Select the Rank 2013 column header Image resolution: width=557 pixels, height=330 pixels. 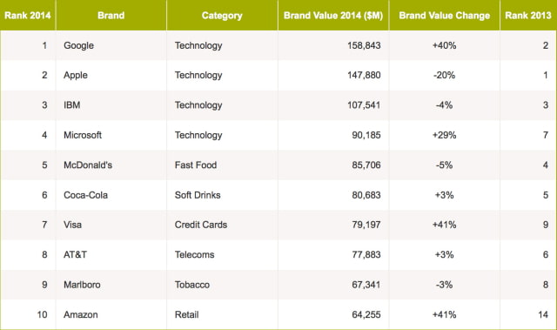(528, 16)
